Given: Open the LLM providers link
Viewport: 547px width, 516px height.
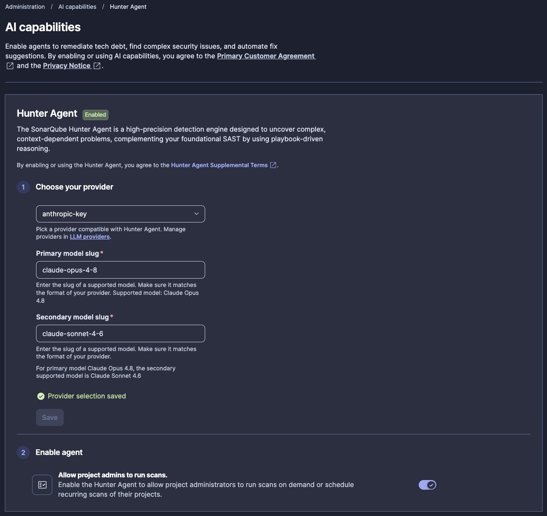Looking at the screenshot, I should (90, 236).
